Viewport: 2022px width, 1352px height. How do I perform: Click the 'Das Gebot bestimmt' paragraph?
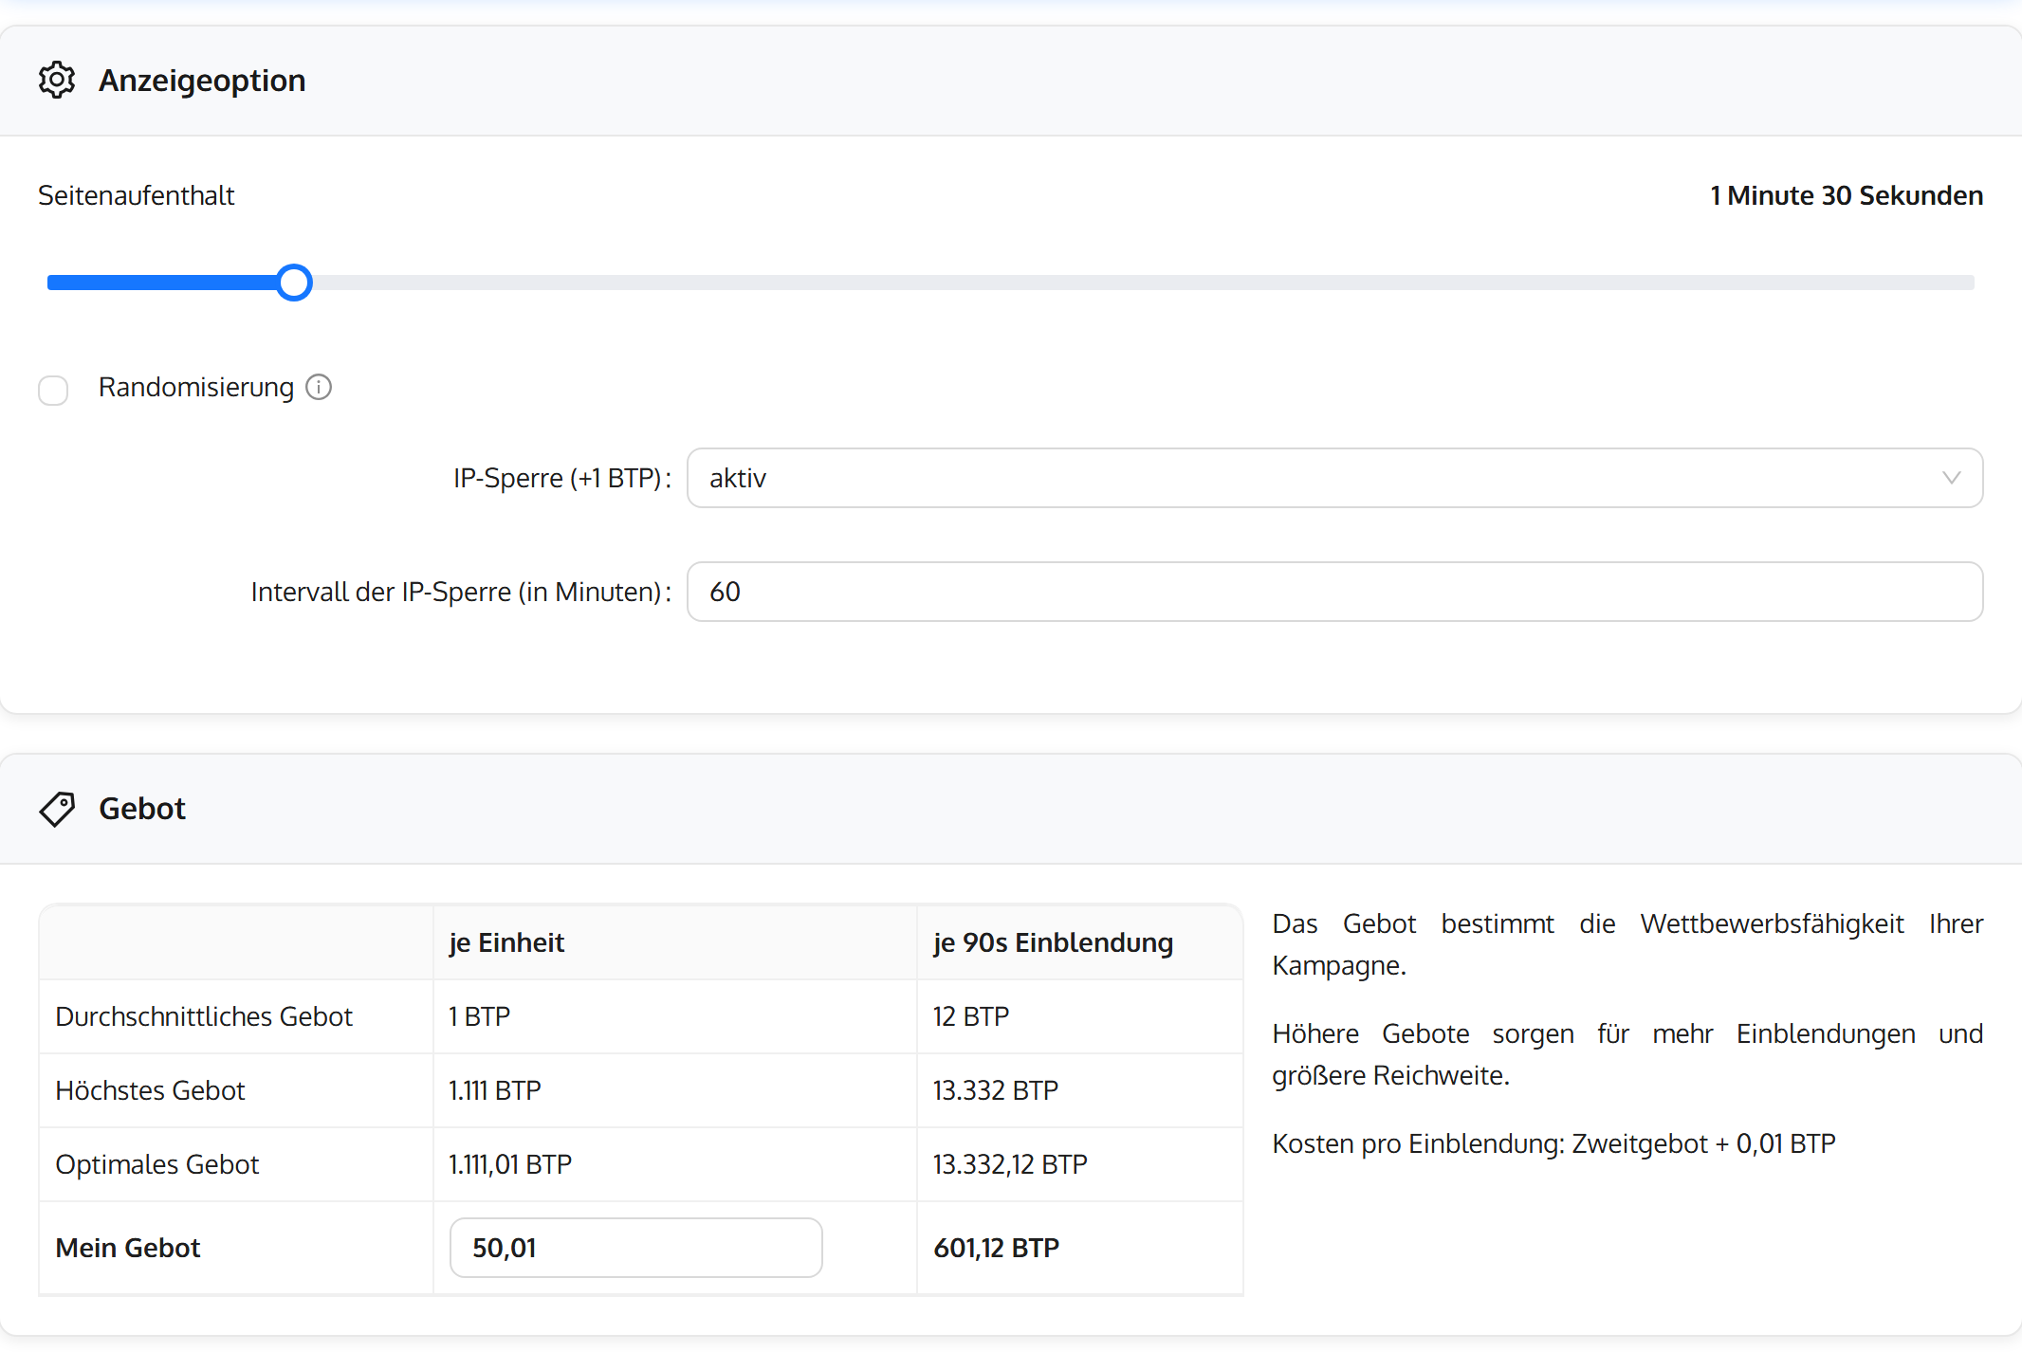pyautogui.click(x=1627, y=944)
